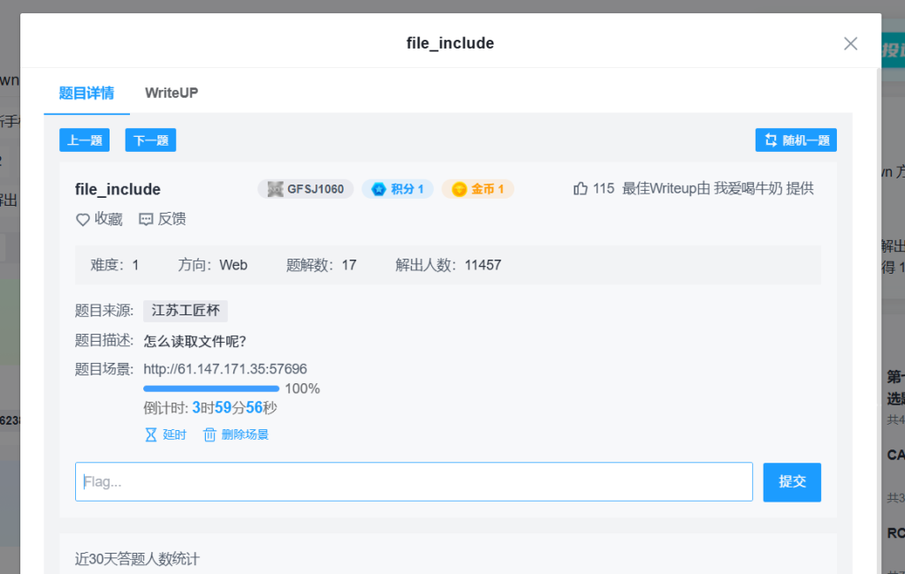Image resolution: width=905 pixels, height=574 pixels.
Task: Click the 反馈 feedback chat icon
Action: click(147, 220)
